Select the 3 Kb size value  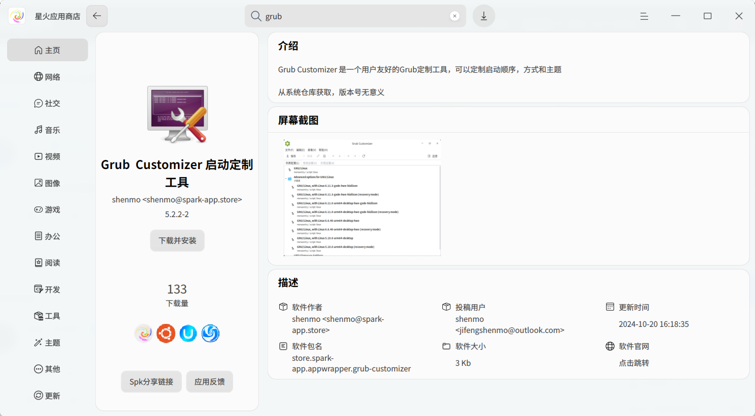click(463, 363)
